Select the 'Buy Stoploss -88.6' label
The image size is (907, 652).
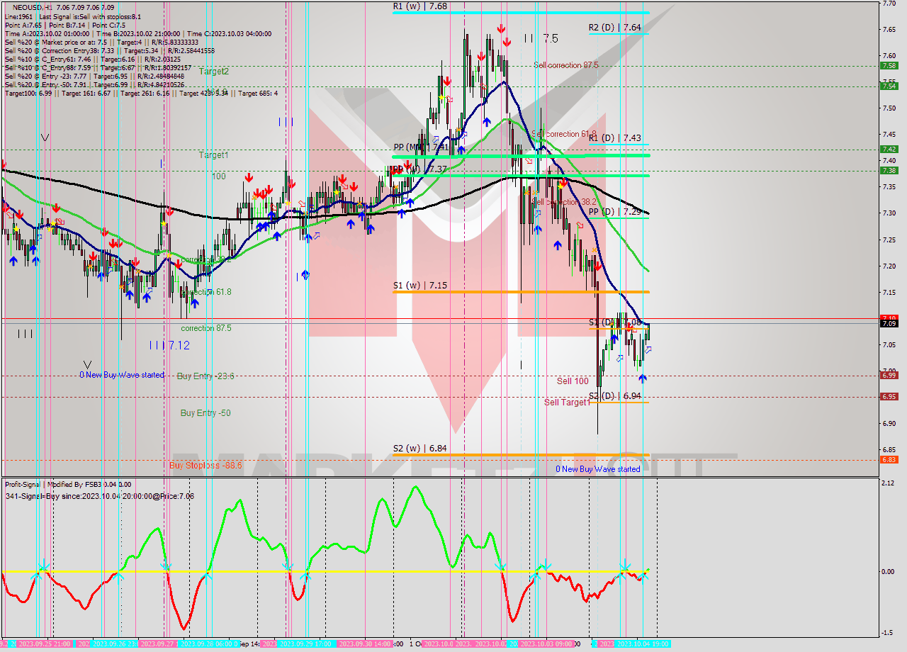[x=205, y=466]
